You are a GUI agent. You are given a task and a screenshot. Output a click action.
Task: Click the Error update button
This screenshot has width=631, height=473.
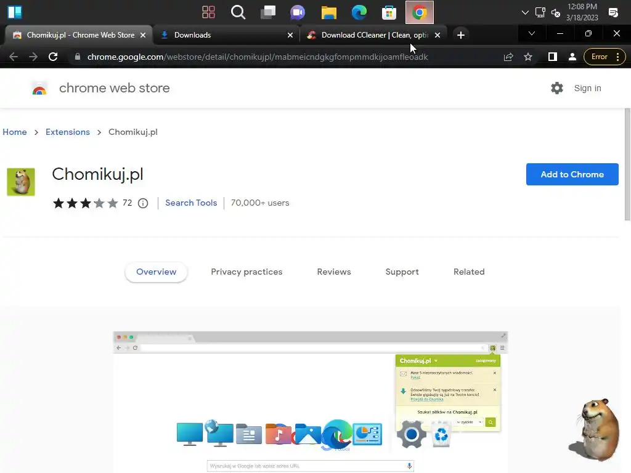coord(599,57)
